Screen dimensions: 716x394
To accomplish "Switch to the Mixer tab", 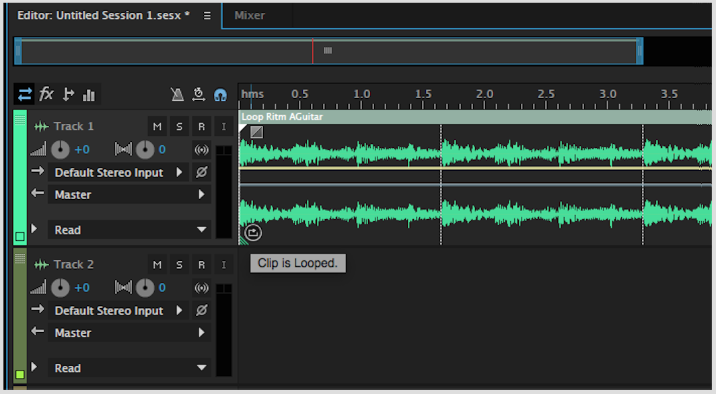I will click(249, 15).
